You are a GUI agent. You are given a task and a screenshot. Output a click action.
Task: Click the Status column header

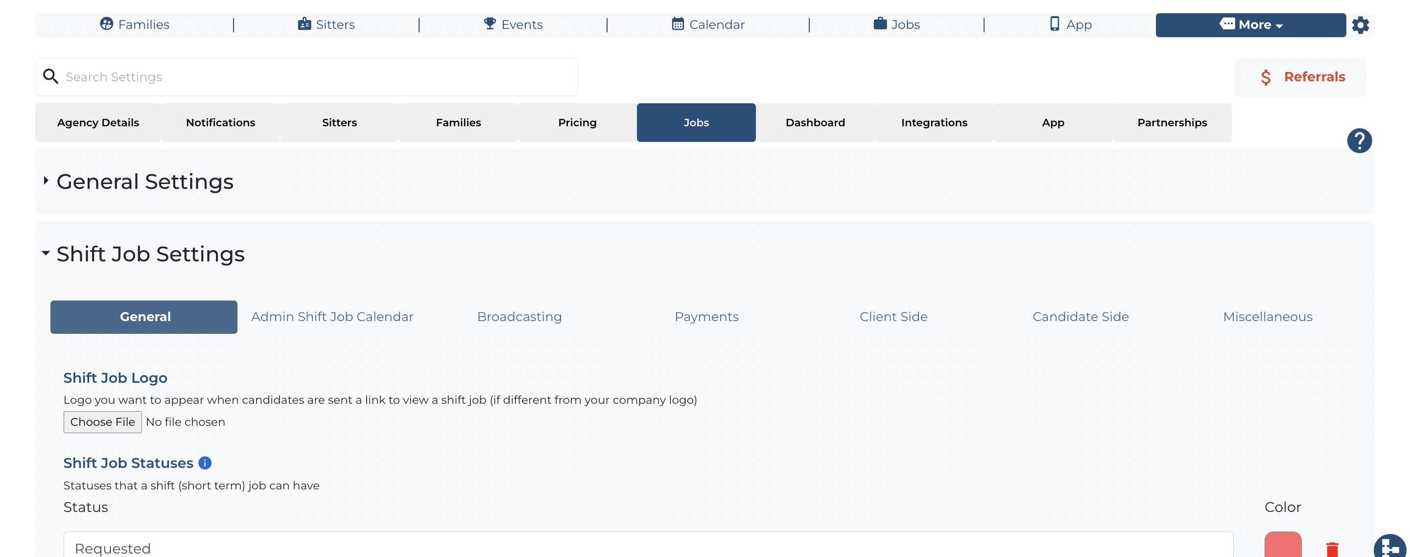[x=85, y=507]
